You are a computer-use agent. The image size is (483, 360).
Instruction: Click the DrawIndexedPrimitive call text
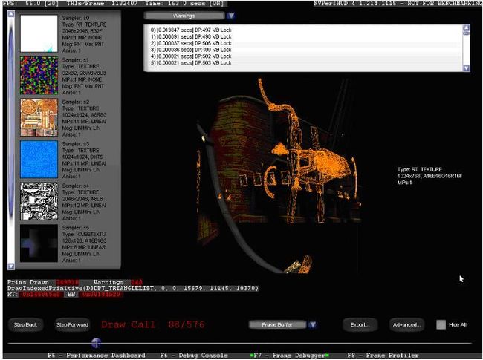coord(133,288)
